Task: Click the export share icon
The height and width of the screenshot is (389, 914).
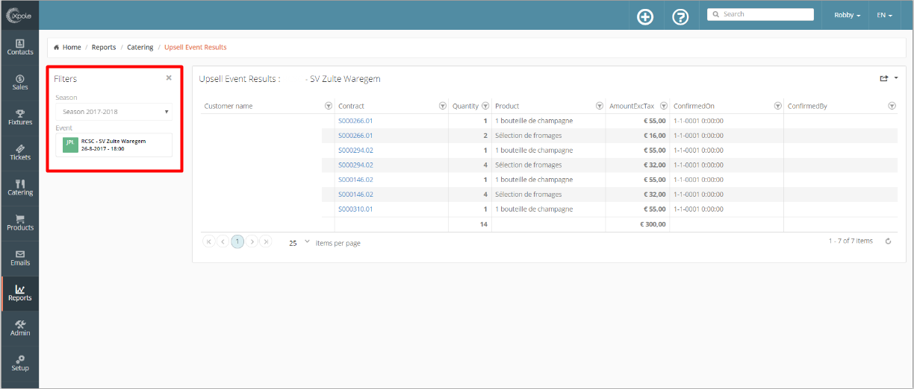Action: coord(884,78)
